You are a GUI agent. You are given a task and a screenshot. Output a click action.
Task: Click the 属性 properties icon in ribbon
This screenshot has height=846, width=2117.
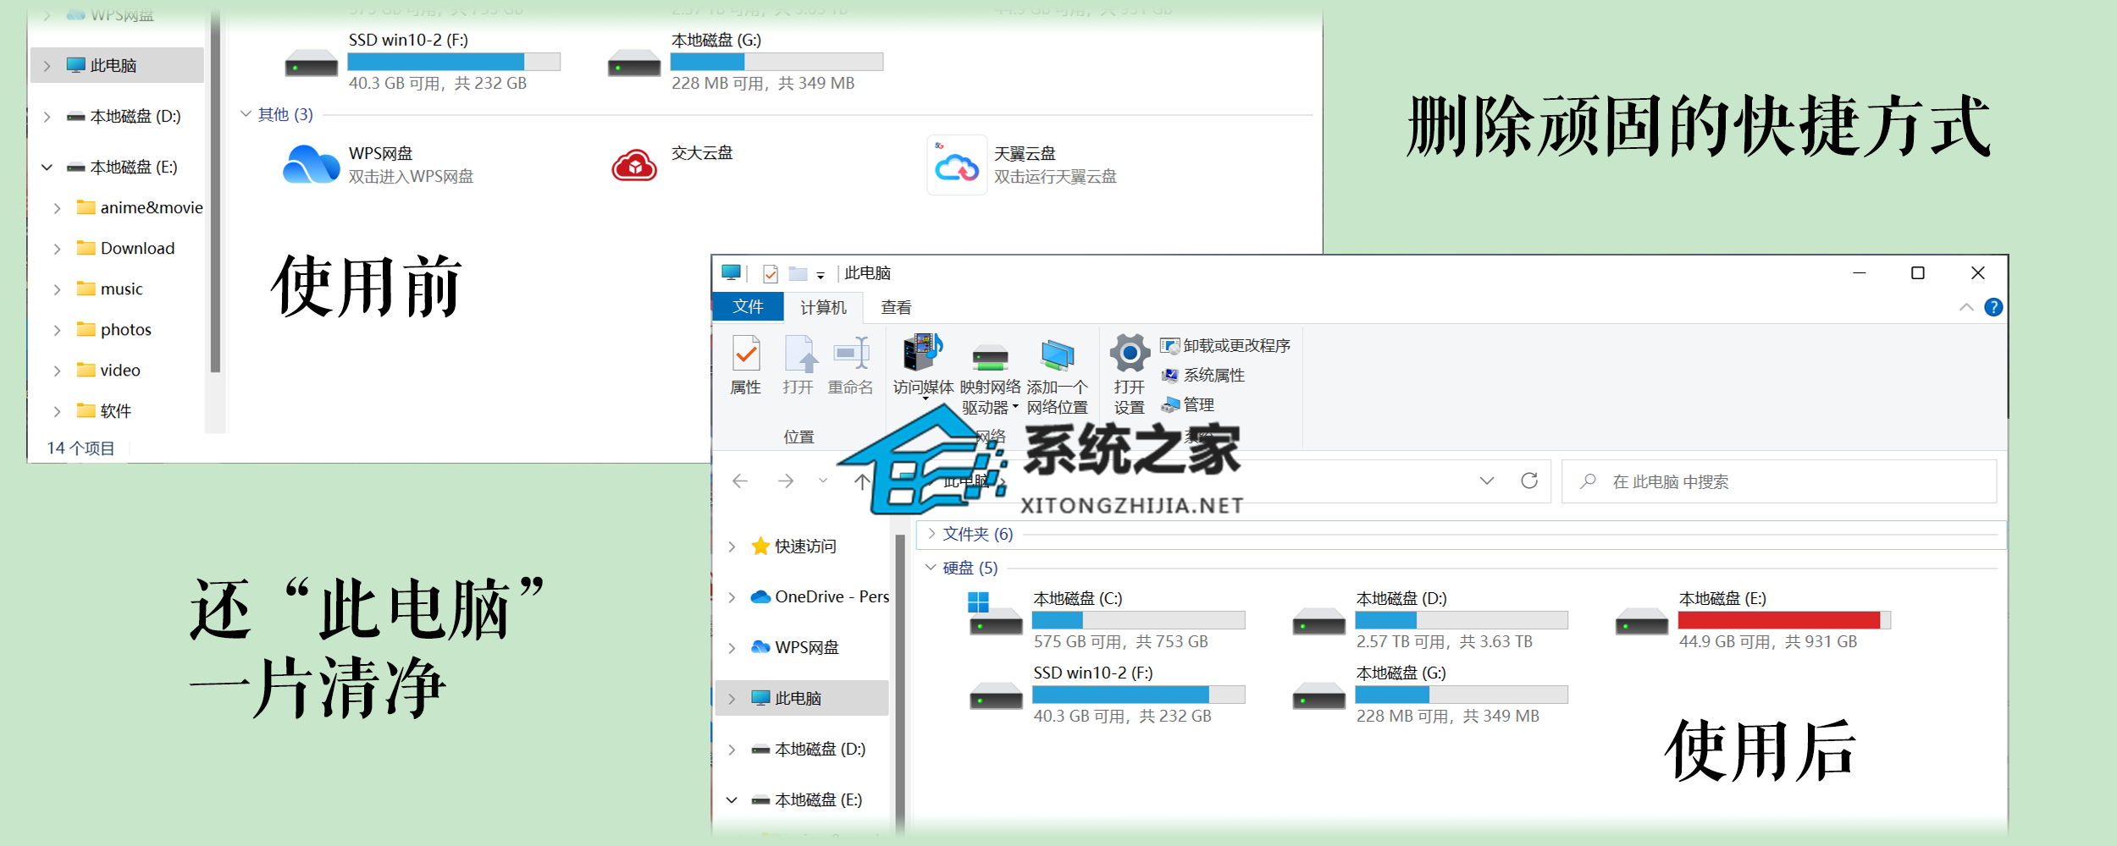(x=746, y=354)
